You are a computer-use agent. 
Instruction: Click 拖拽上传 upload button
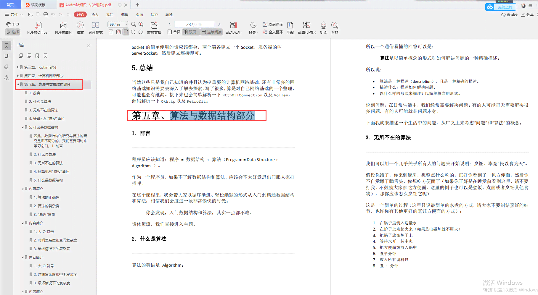501,7
